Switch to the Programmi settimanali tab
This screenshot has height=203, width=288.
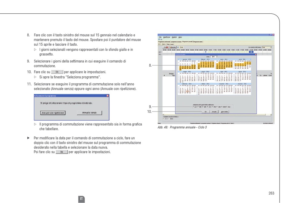tap(164, 42)
